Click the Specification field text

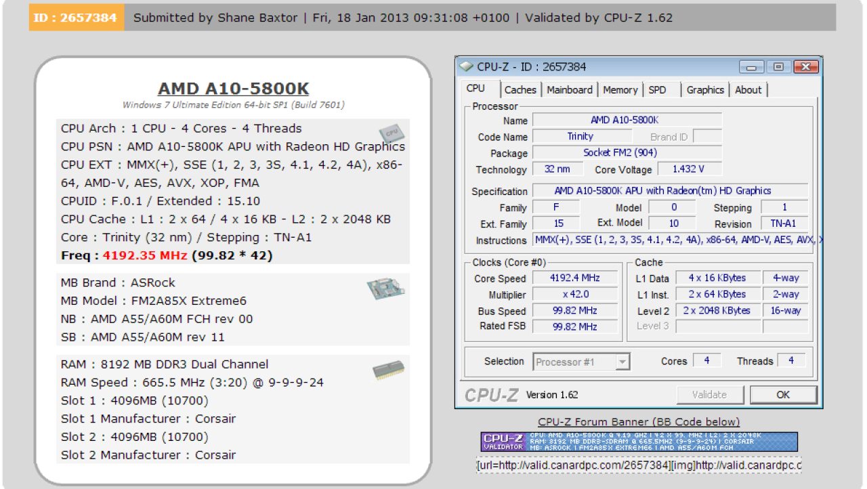[670, 191]
